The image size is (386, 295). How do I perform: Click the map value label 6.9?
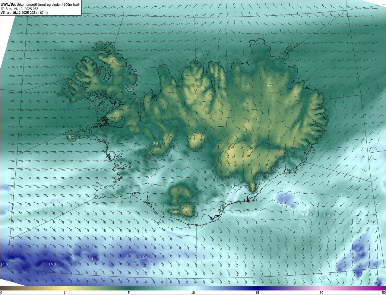pyautogui.click(x=327, y=215)
